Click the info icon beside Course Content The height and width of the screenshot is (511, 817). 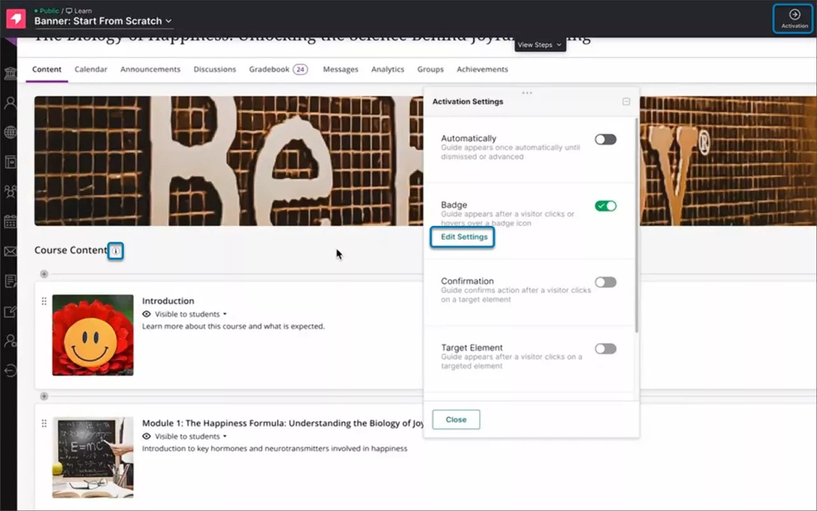pos(116,251)
